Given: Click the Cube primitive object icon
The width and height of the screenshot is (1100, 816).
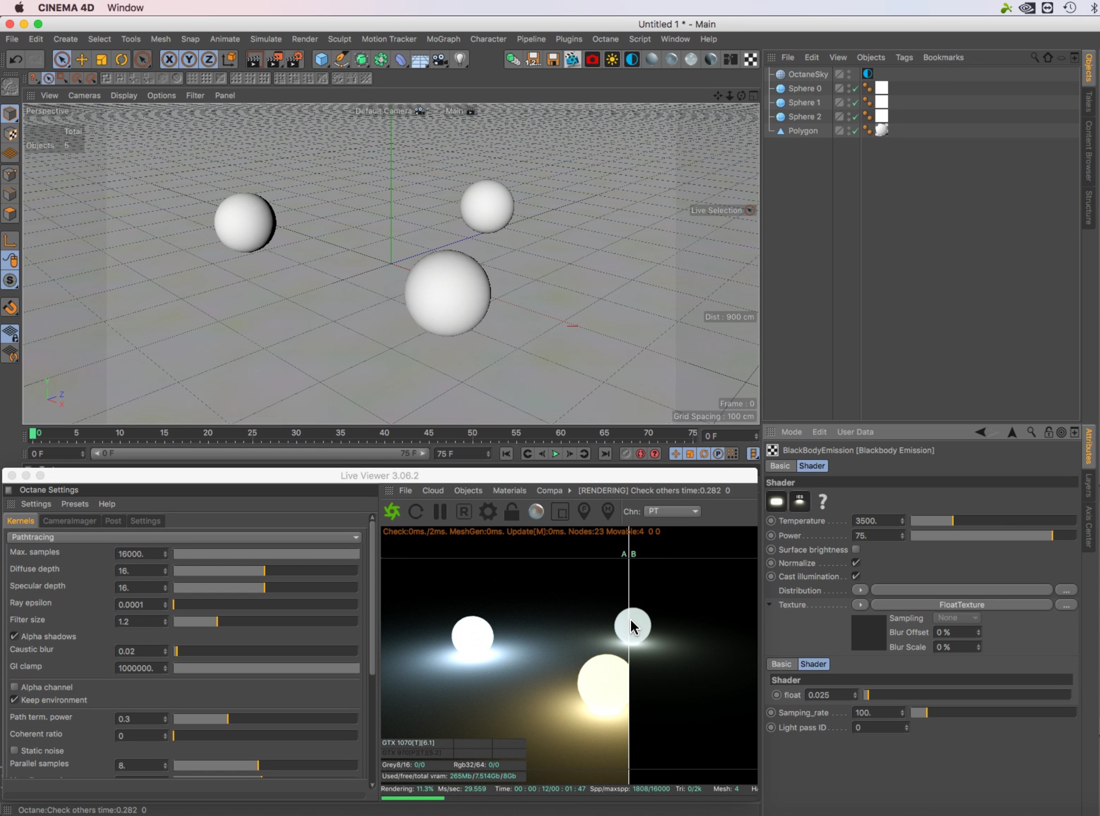Looking at the screenshot, I should coord(321,60).
